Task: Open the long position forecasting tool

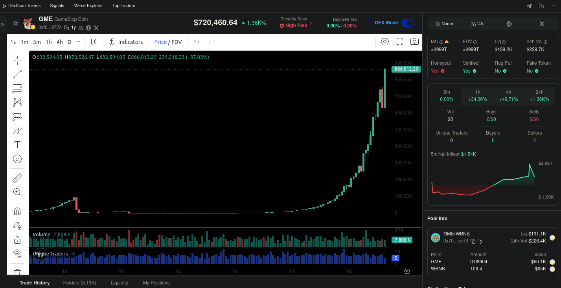Action: [17, 117]
